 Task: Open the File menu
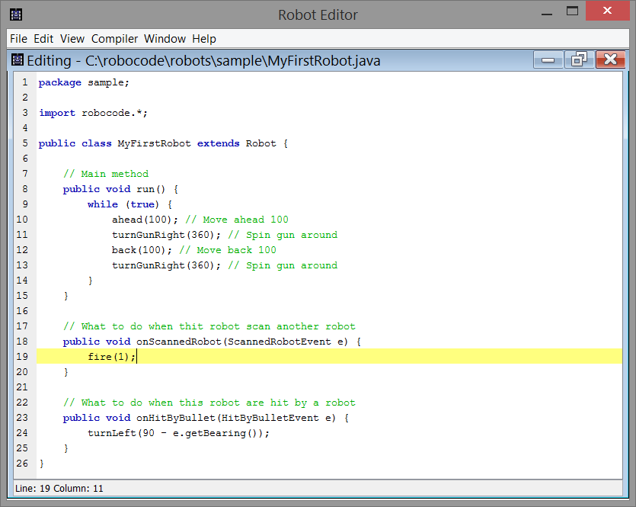[x=18, y=39]
